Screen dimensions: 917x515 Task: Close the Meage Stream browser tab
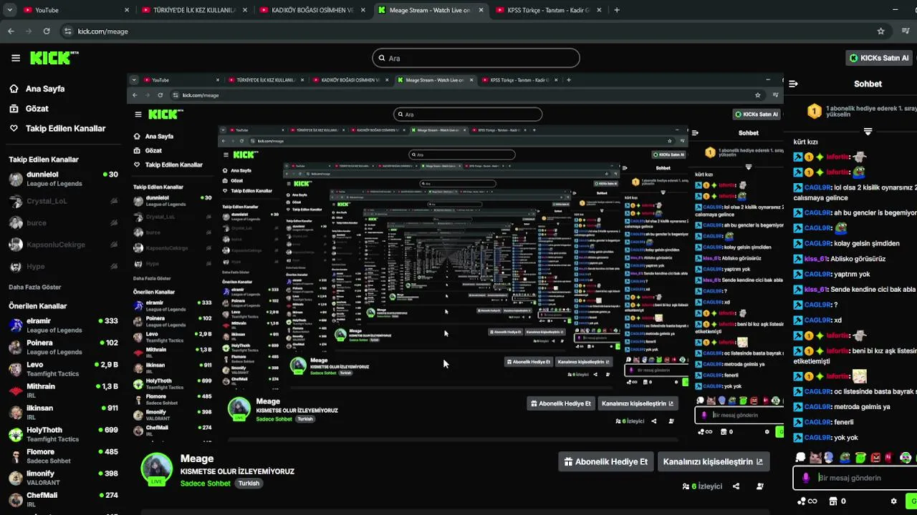pos(481,10)
